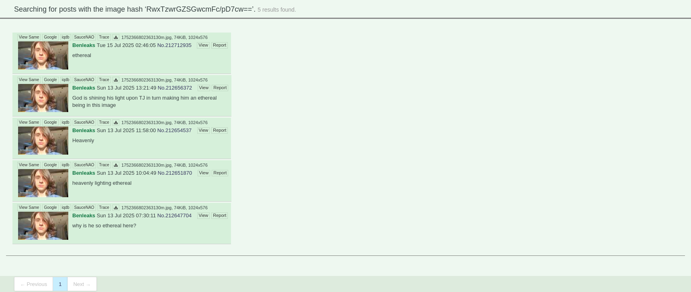Click Benleaks name on 07:30:11 post
691x292 pixels.
(x=84, y=216)
